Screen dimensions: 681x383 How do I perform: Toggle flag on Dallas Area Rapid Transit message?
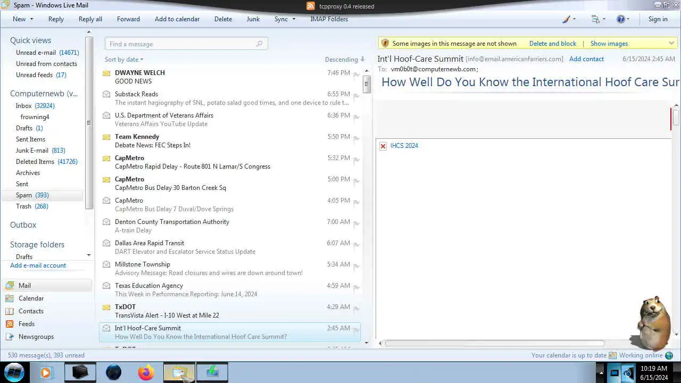tap(356, 245)
